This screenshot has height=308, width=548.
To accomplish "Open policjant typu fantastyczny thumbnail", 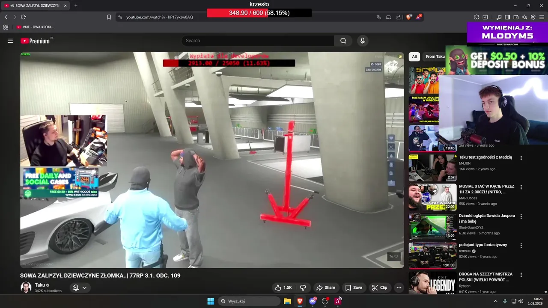I will coord(432,255).
